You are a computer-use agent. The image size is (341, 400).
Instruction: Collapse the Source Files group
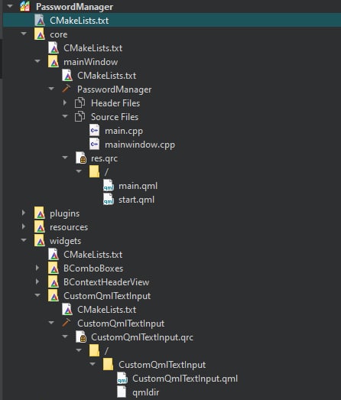pyautogui.click(x=65, y=116)
